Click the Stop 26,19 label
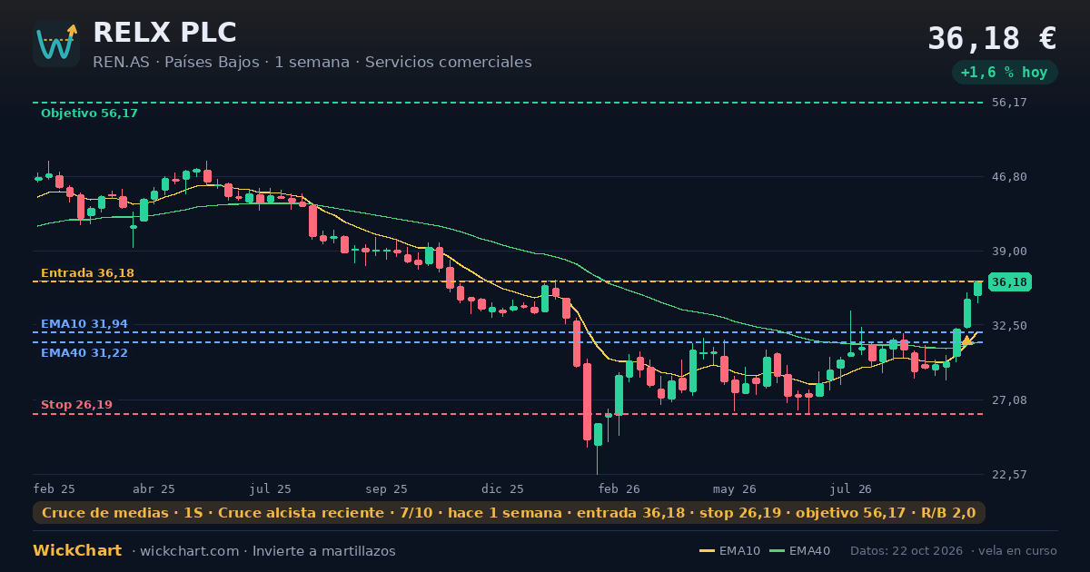This screenshot has width=1090, height=572. pyautogui.click(x=76, y=405)
